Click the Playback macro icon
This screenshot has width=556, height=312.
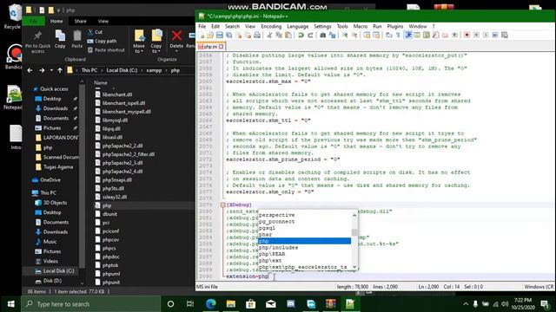486,35
